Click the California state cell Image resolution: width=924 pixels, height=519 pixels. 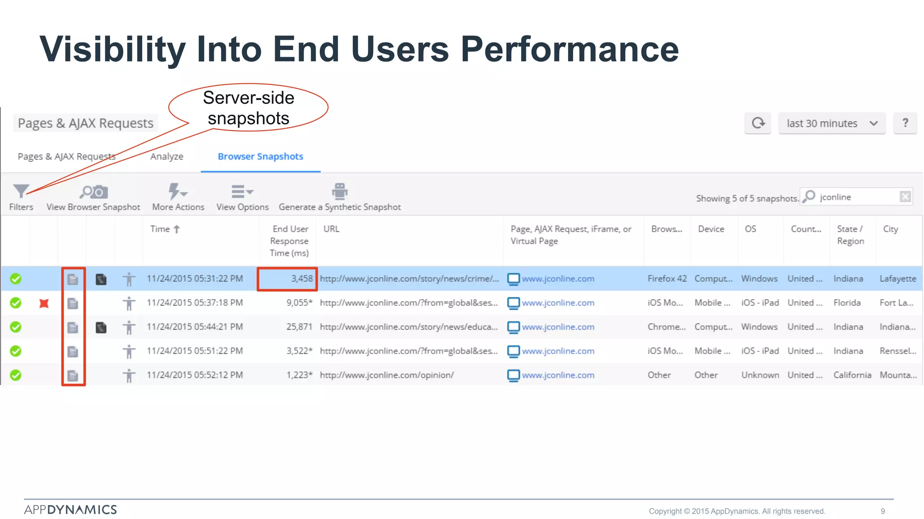tap(852, 375)
